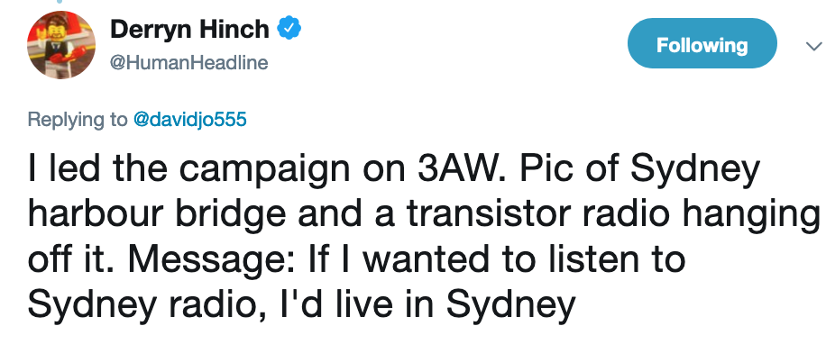
Task: Open the Derryn Hinch display name
Action: click(x=189, y=29)
